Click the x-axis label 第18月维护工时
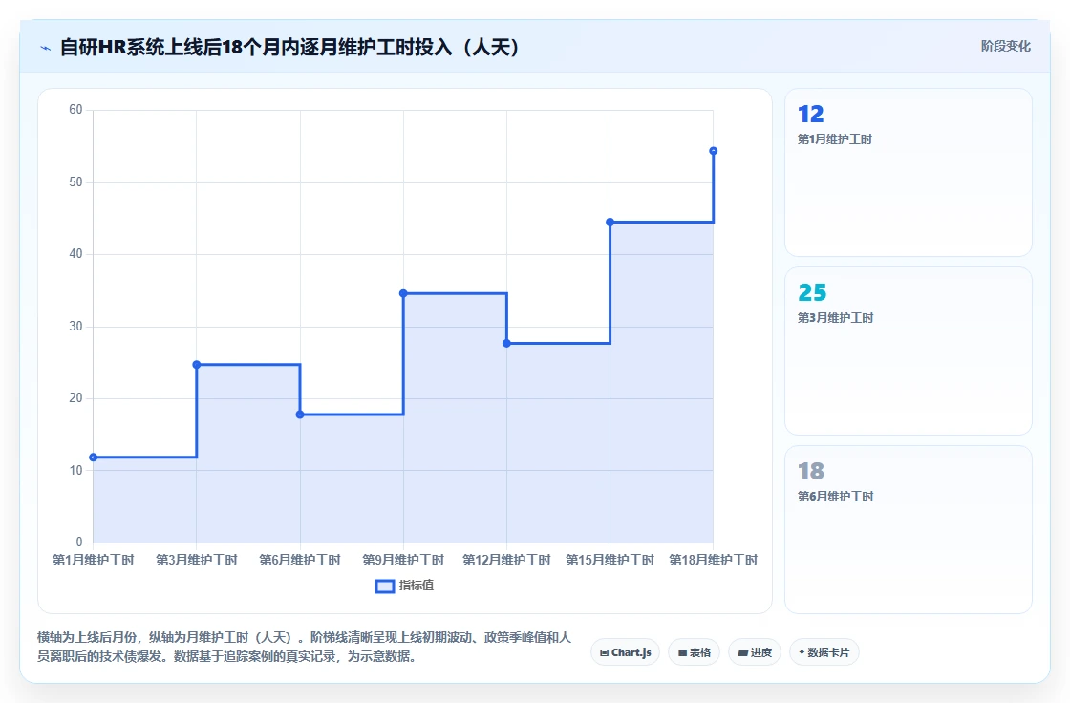Viewport: 1070px width, 703px height. pyautogui.click(x=713, y=561)
